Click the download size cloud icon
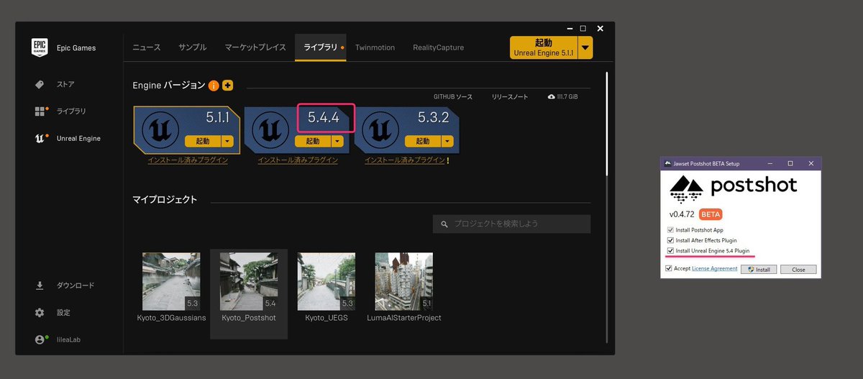Screen dimensions: 863x379 click(x=552, y=96)
